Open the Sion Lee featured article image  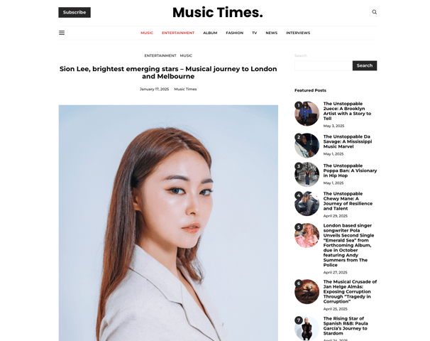168,223
